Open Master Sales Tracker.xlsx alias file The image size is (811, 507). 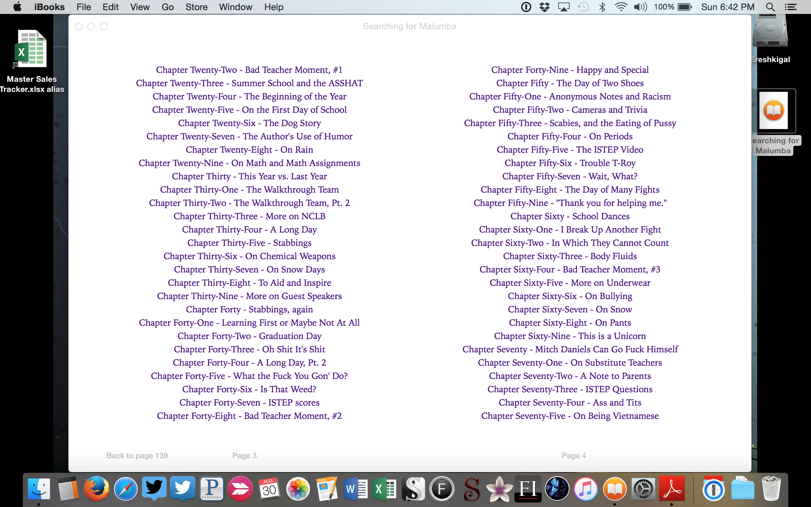click(30, 50)
